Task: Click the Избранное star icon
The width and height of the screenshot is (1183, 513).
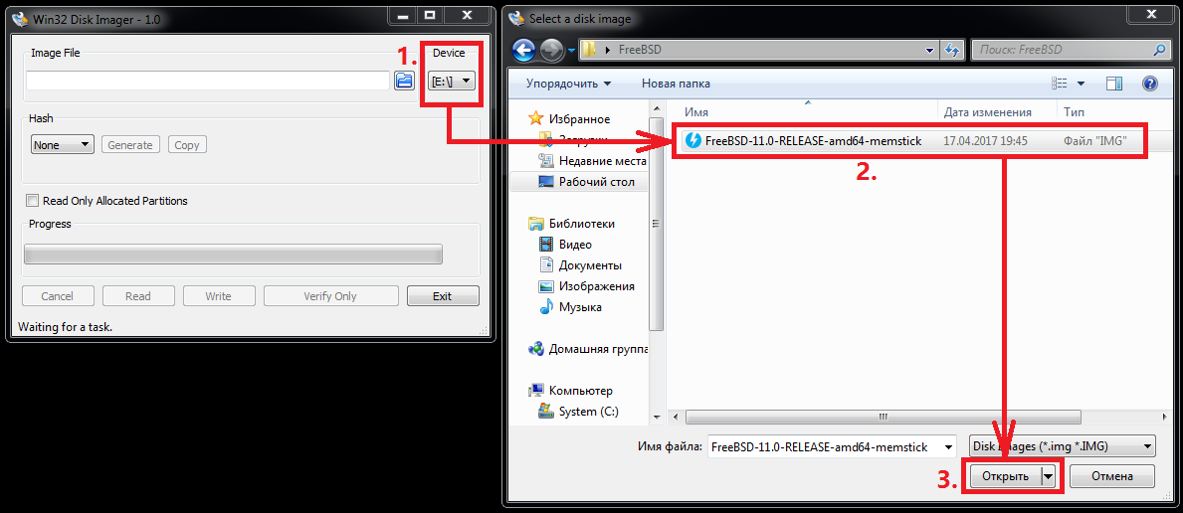Action: (x=535, y=118)
